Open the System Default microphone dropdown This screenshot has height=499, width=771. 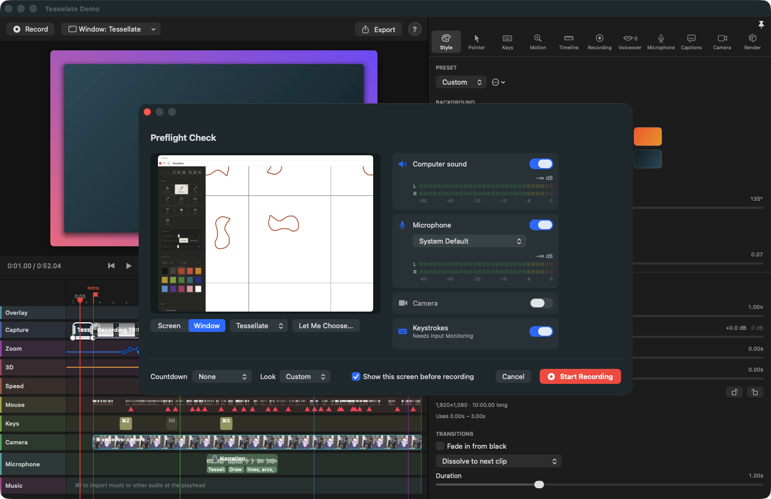tap(470, 241)
